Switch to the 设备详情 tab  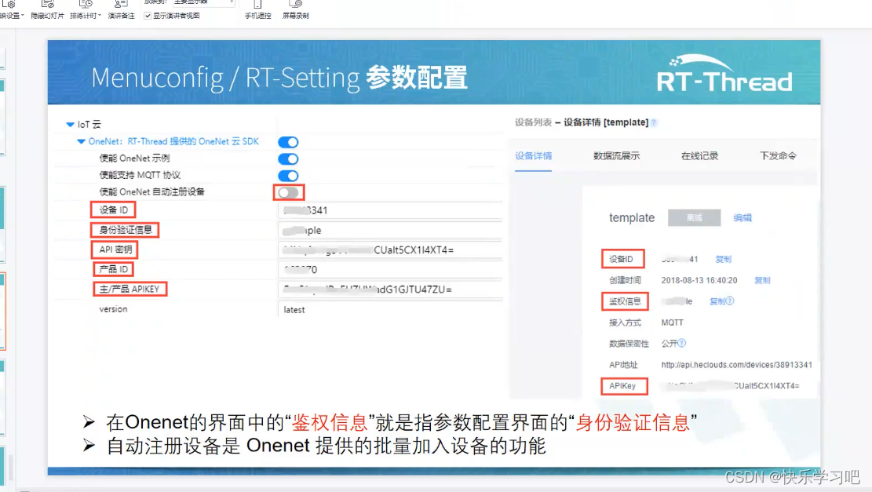[533, 155]
